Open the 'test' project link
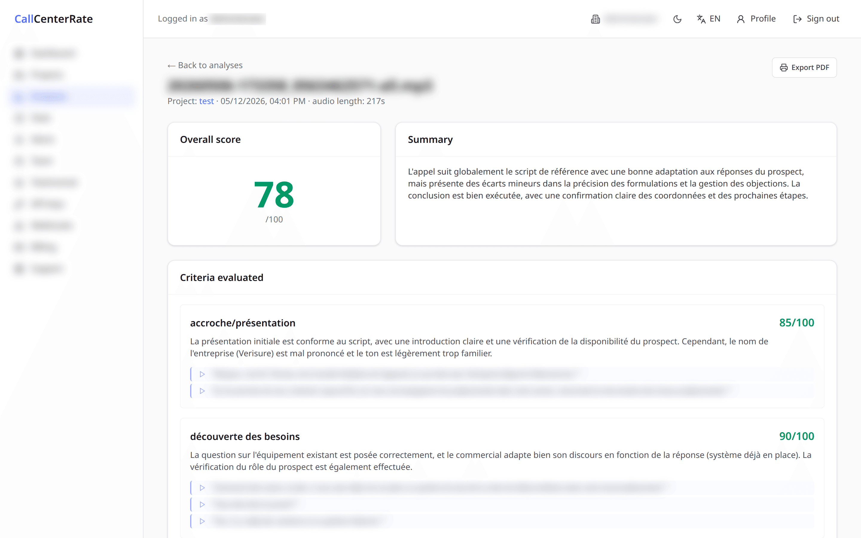 (206, 101)
